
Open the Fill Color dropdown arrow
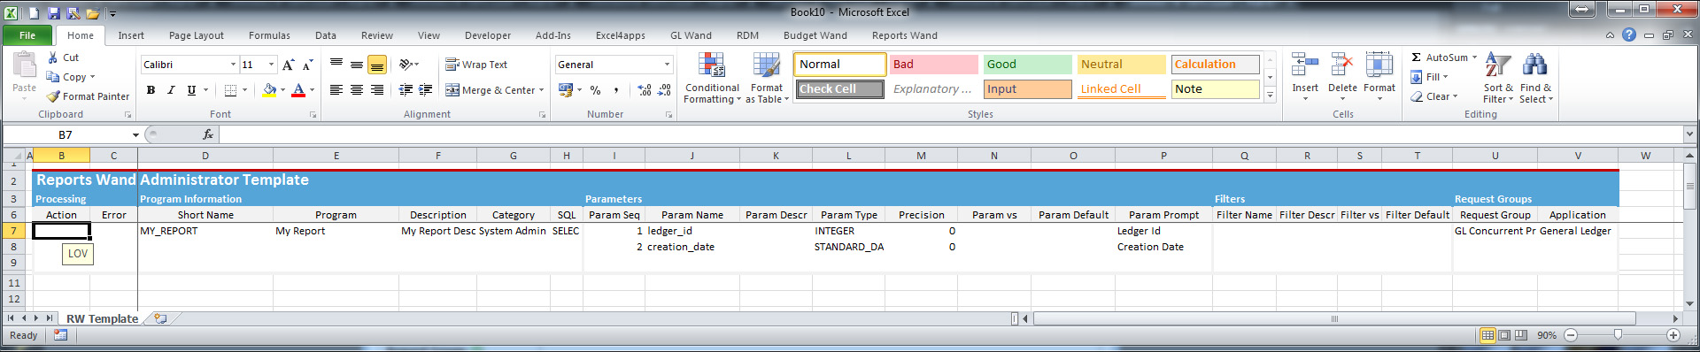[282, 90]
